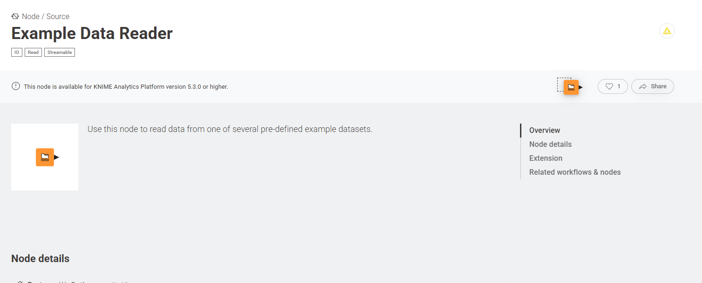Click the Node details section heading
Image resolution: width=702 pixels, height=283 pixels.
[40, 258]
